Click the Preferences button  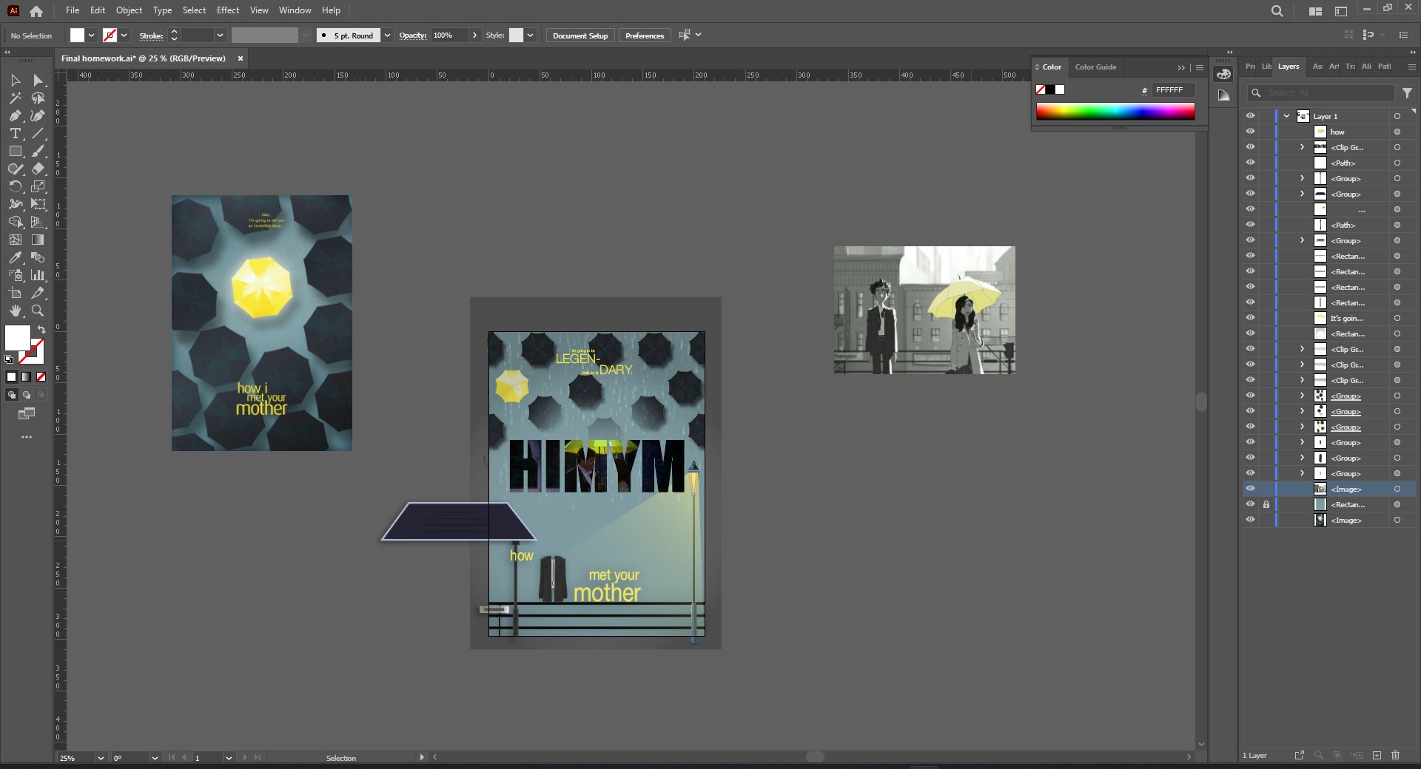point(645,35)
